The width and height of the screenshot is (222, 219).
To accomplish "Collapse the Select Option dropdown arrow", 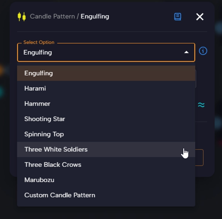I will (x=186, y=52).
